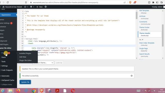This screenshot has width=165, height=93.
Task: Toggle the browser sidebar panel icon
Action: click(157, 2)
